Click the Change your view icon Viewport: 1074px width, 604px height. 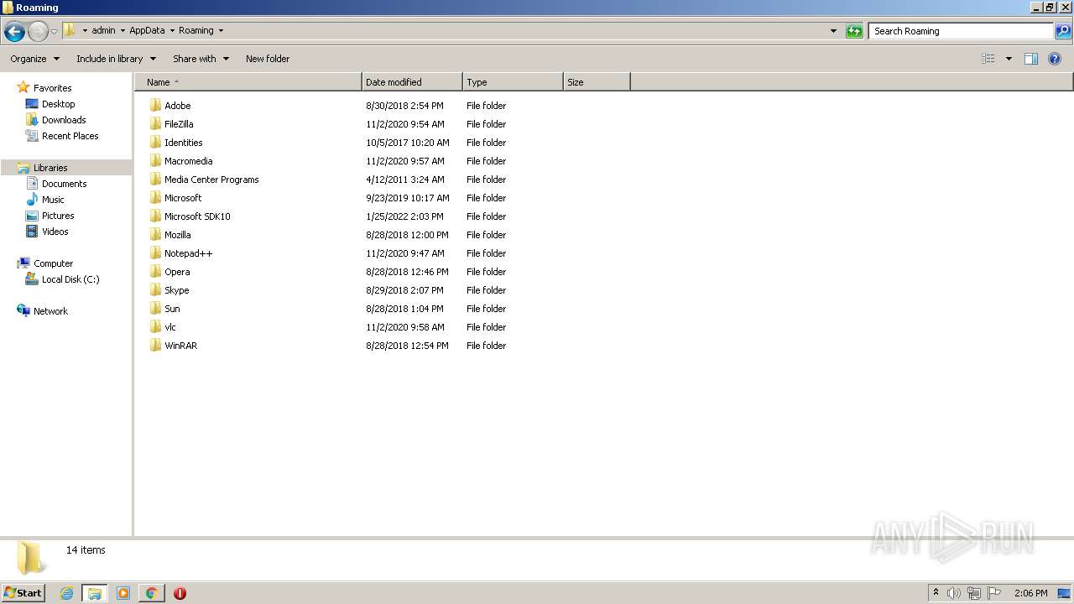tap(988, 59)
